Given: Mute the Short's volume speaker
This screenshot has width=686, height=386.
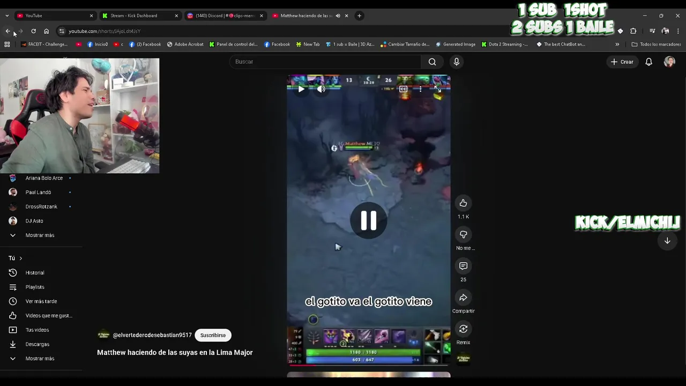Looking at the screenshot, I should [321, 89].
